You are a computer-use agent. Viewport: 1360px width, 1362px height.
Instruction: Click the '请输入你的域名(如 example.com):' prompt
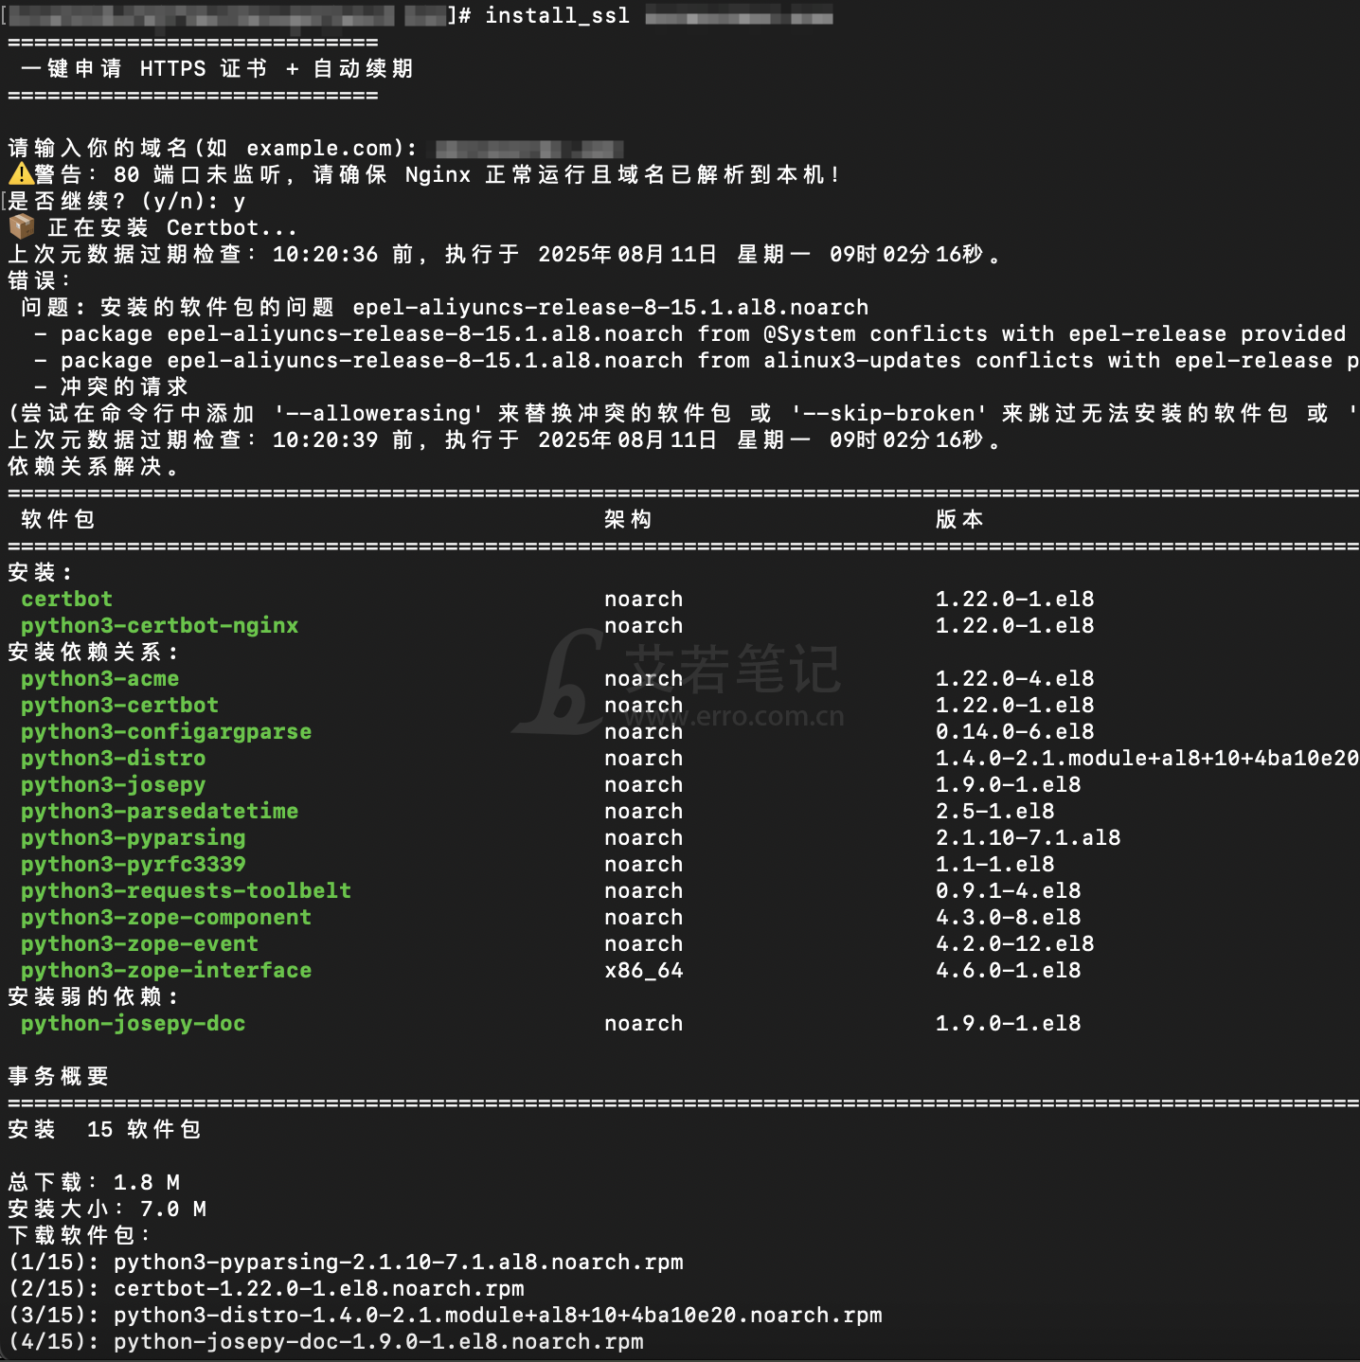coord(213,148)
